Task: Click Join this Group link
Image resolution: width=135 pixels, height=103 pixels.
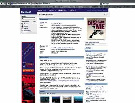Action: [90, 45]
